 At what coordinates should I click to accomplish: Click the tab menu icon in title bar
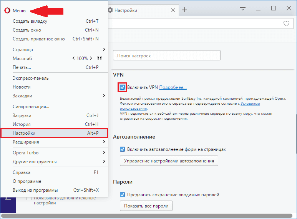[x=243, y=8]
